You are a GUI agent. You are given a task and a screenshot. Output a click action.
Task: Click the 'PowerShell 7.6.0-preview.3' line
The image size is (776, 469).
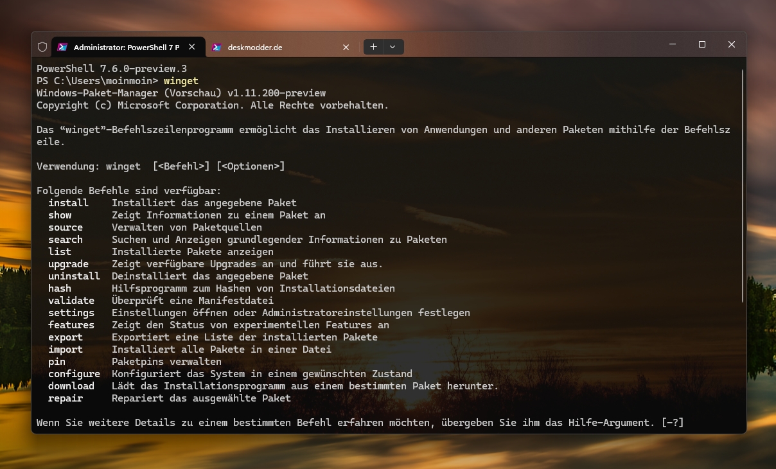112,69
